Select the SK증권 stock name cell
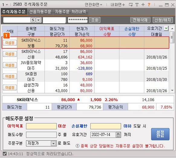 coord(31,74)
